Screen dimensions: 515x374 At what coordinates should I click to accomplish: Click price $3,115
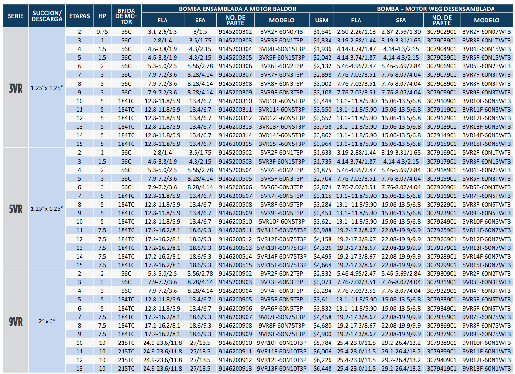click(x=322, y=196)
